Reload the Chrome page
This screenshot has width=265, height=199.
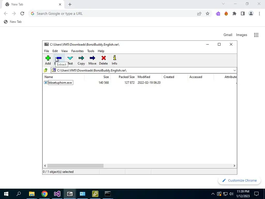click(22, 13)
